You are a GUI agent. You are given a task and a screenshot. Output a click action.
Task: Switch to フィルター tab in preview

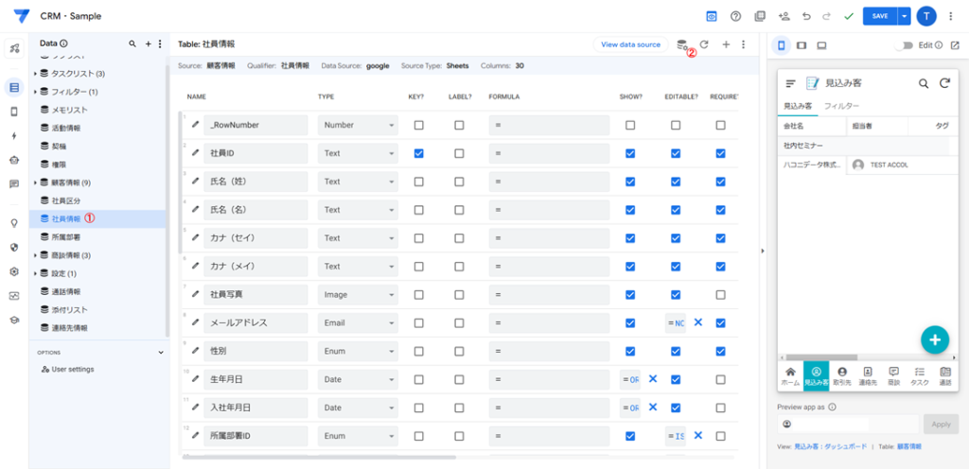tap(841, 106)
